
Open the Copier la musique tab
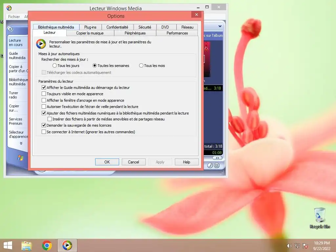(90, 33)
